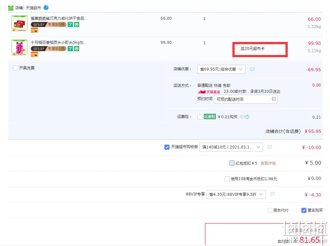Click the 可预约配送时间 delivery time field
330x246 pixels.
coord(246,99)
